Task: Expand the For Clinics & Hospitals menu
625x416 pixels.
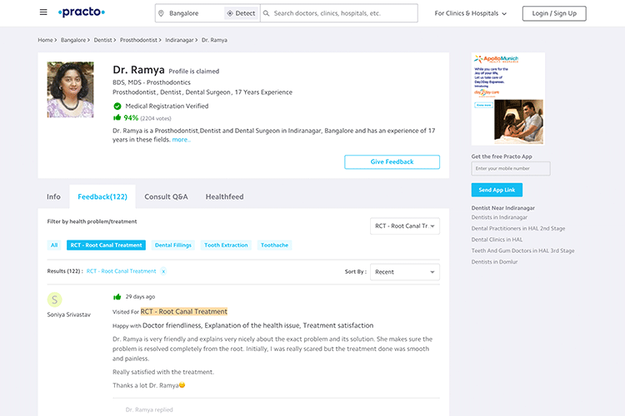Action: tap(472, 13)
